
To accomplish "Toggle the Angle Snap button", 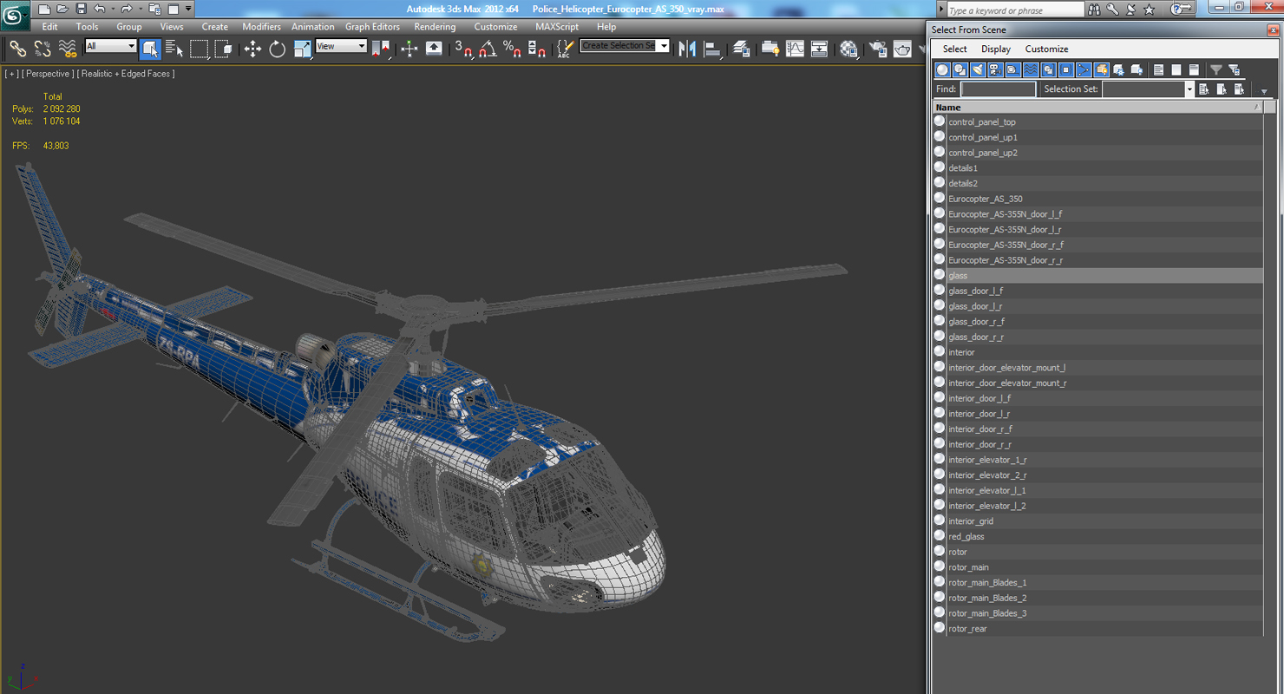I will [488, 49].
